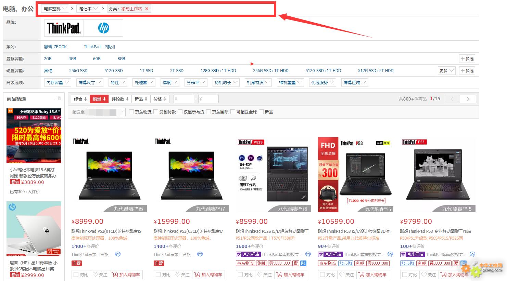
Task: Open 1400+条评价 for ¥8999.00 ThinkPad P53
Action: [x=85, y=246]
